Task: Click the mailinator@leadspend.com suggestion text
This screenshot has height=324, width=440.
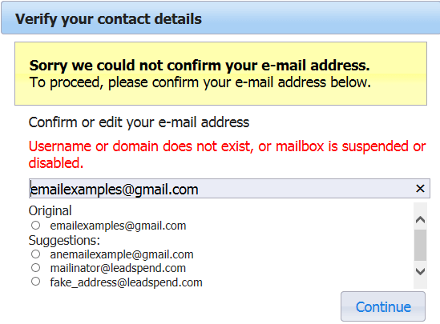Action: click(118, 268)
